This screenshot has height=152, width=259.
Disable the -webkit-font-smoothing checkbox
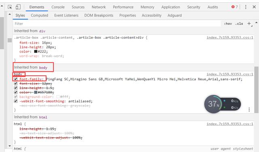[16, 101]
